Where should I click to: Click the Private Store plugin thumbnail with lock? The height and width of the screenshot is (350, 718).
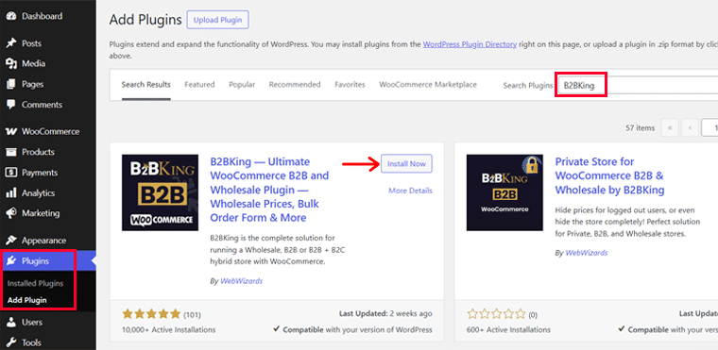pyautogui.click(x=504, y=192)
